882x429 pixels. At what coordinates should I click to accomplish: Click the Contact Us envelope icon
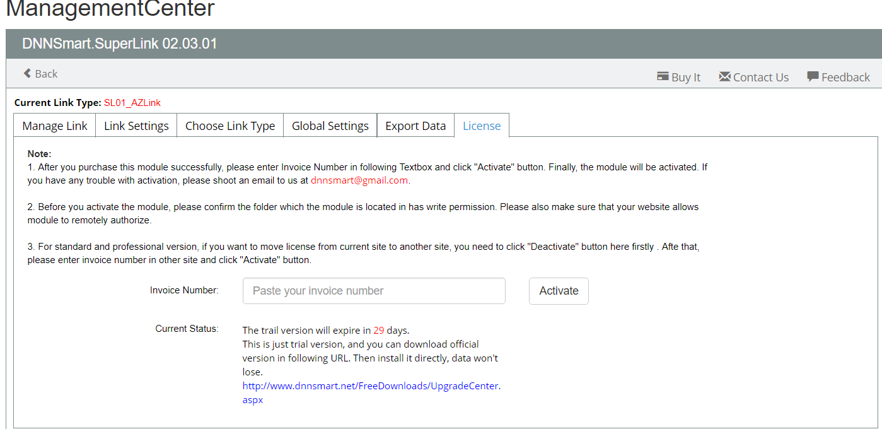coord(724,76)
